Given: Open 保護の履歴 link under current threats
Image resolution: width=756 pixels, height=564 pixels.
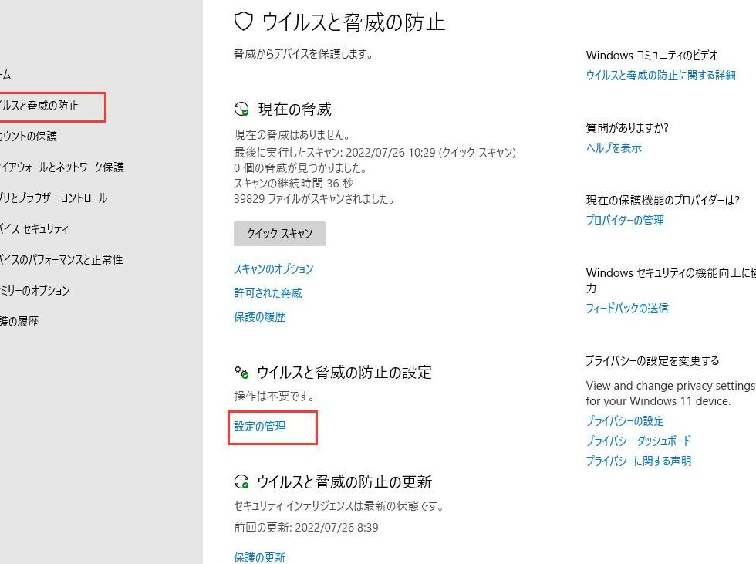Looking at the screenshot, I should [x=259, y=317].
